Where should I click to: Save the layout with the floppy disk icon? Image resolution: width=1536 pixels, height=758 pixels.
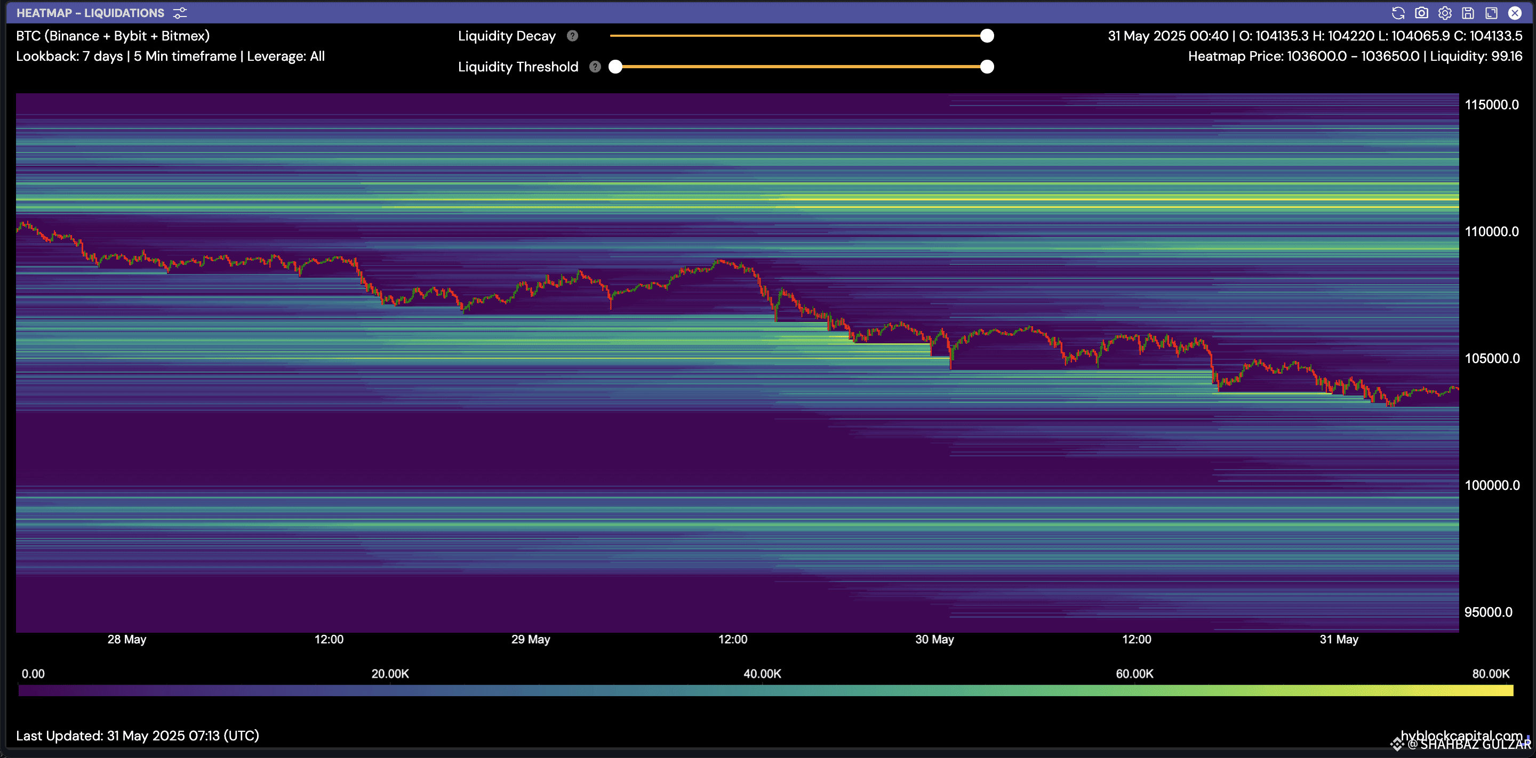click(x=1468, y=13)
